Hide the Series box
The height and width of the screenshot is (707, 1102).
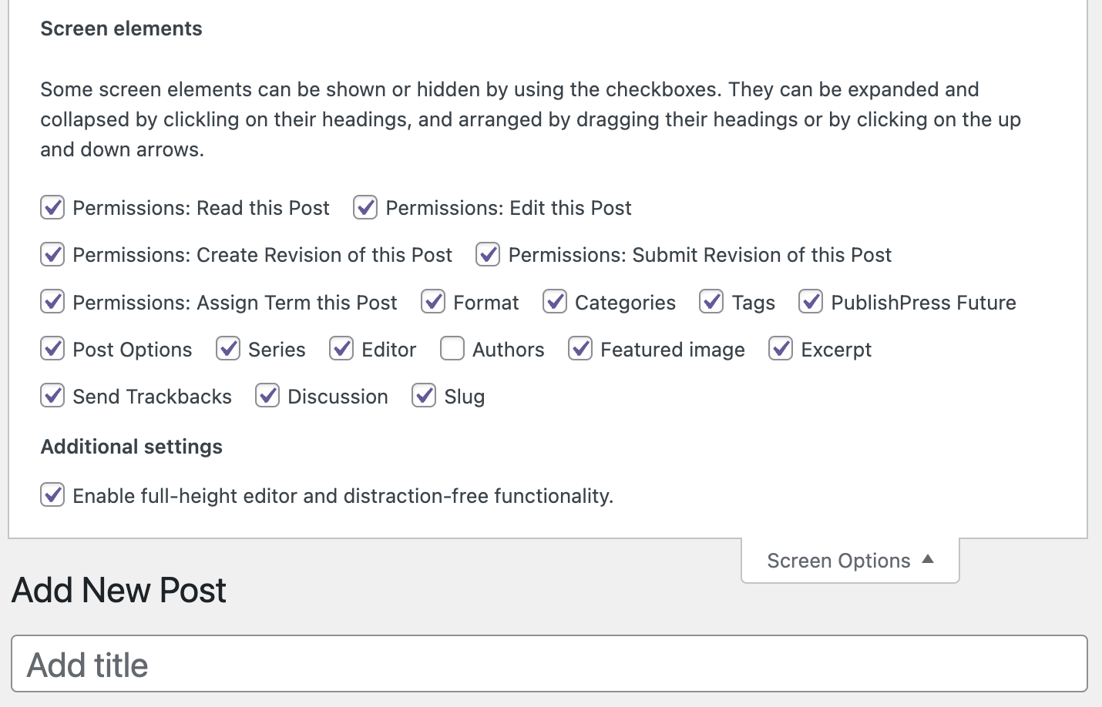(228, 350)
